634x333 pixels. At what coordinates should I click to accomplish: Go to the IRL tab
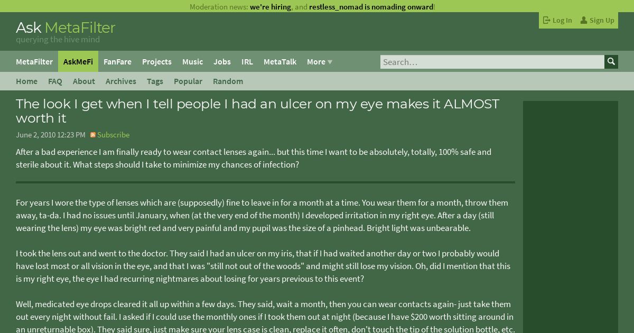(x=247, y=61)
